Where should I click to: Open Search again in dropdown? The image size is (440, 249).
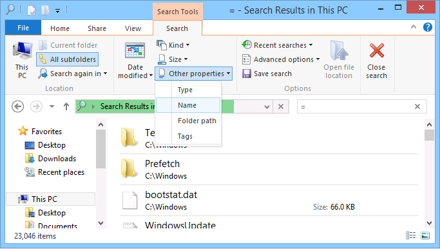73,74
